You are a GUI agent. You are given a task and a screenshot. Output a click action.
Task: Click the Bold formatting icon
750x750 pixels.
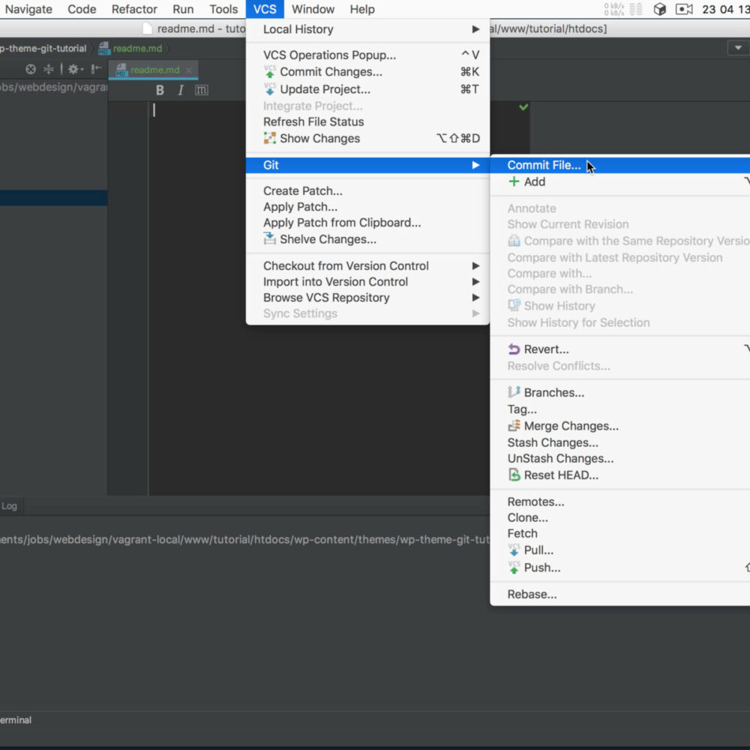[x=160, y=90]
